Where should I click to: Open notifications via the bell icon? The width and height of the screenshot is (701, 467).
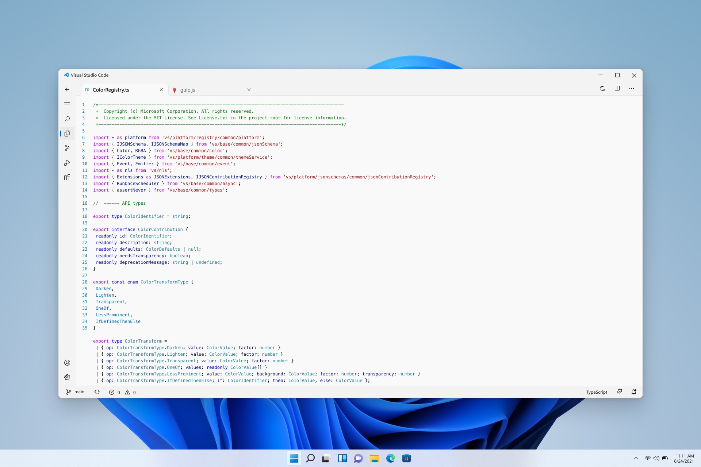click(634, 392)
